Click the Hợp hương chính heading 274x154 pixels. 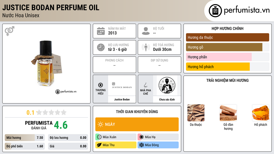tap(227, 28)
